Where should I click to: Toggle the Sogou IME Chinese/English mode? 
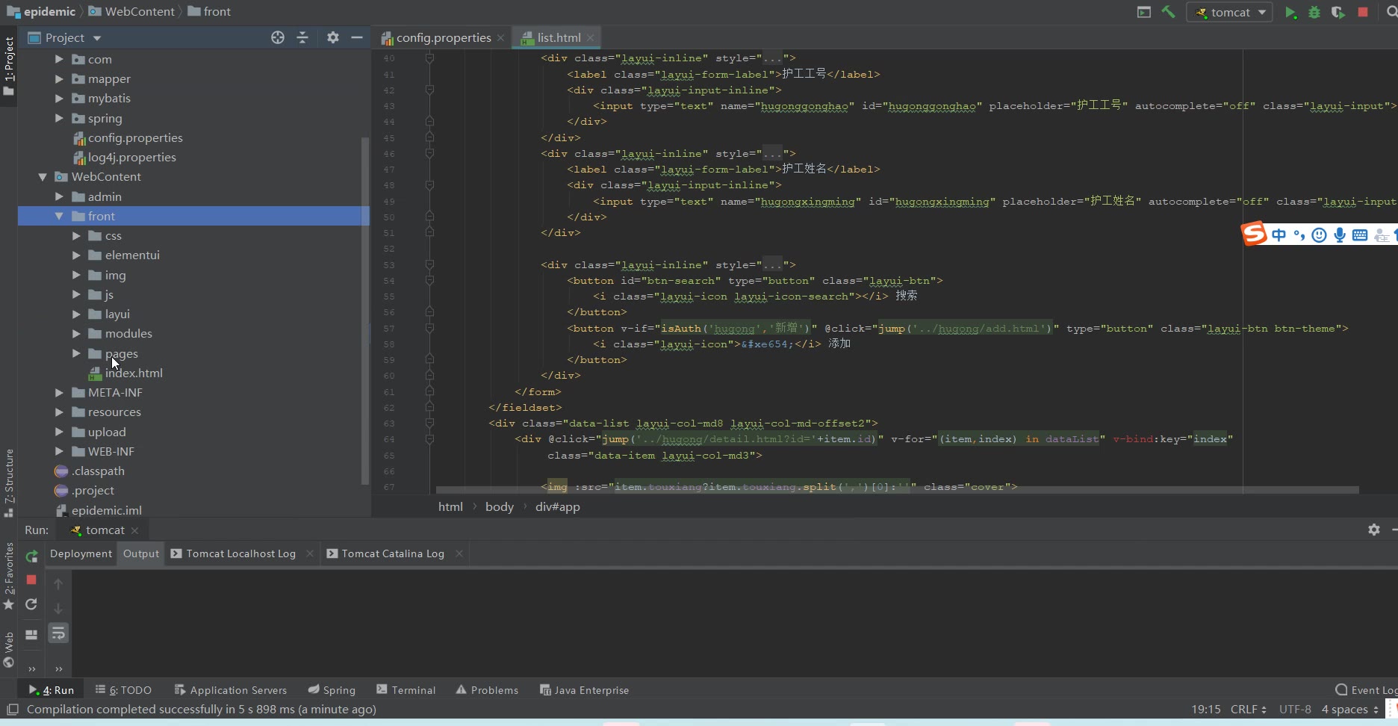[x=1279, y=235]
